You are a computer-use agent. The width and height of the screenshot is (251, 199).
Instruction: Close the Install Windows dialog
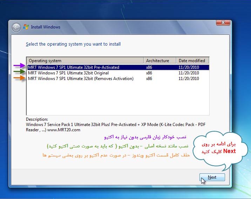coord(223,22)
